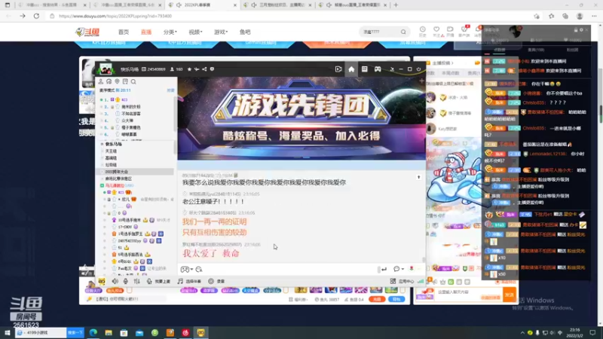Open a new browser tab
The width and height of the screenshot is (603, 339).
(396, 5)
